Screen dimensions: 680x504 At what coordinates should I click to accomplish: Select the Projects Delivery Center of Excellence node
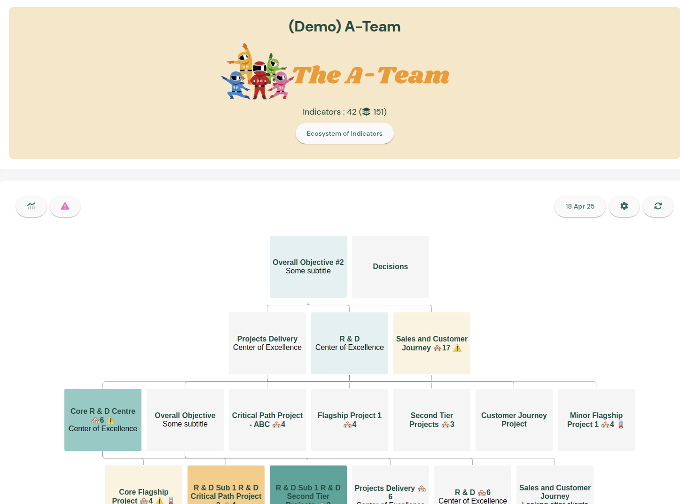click(x=267, y=343)
